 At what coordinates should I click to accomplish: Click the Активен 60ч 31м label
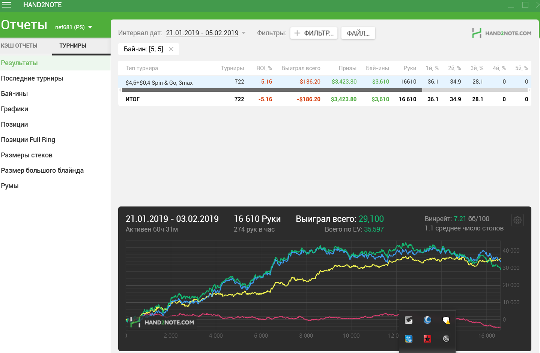point(152,229)
